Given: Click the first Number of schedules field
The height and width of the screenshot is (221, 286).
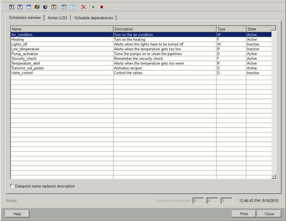Looking at the screenshot, I should click(x=198, y=201).
